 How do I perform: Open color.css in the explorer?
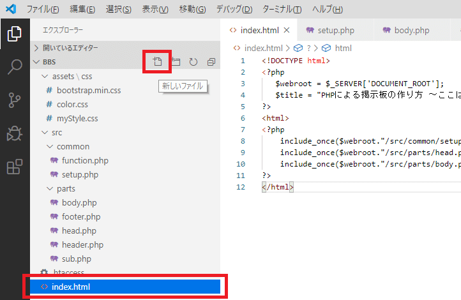click(x=125, y=104)
